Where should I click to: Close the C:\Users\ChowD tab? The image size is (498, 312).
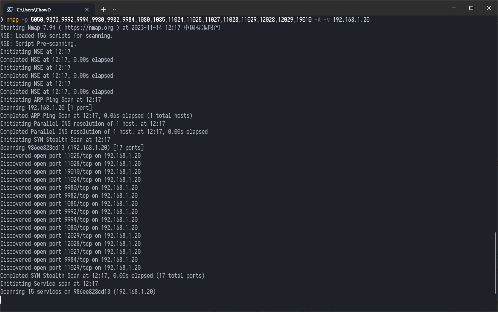(87, 10)
